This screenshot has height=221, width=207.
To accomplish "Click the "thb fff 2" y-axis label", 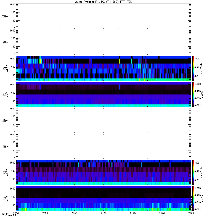I will [5, 43].
